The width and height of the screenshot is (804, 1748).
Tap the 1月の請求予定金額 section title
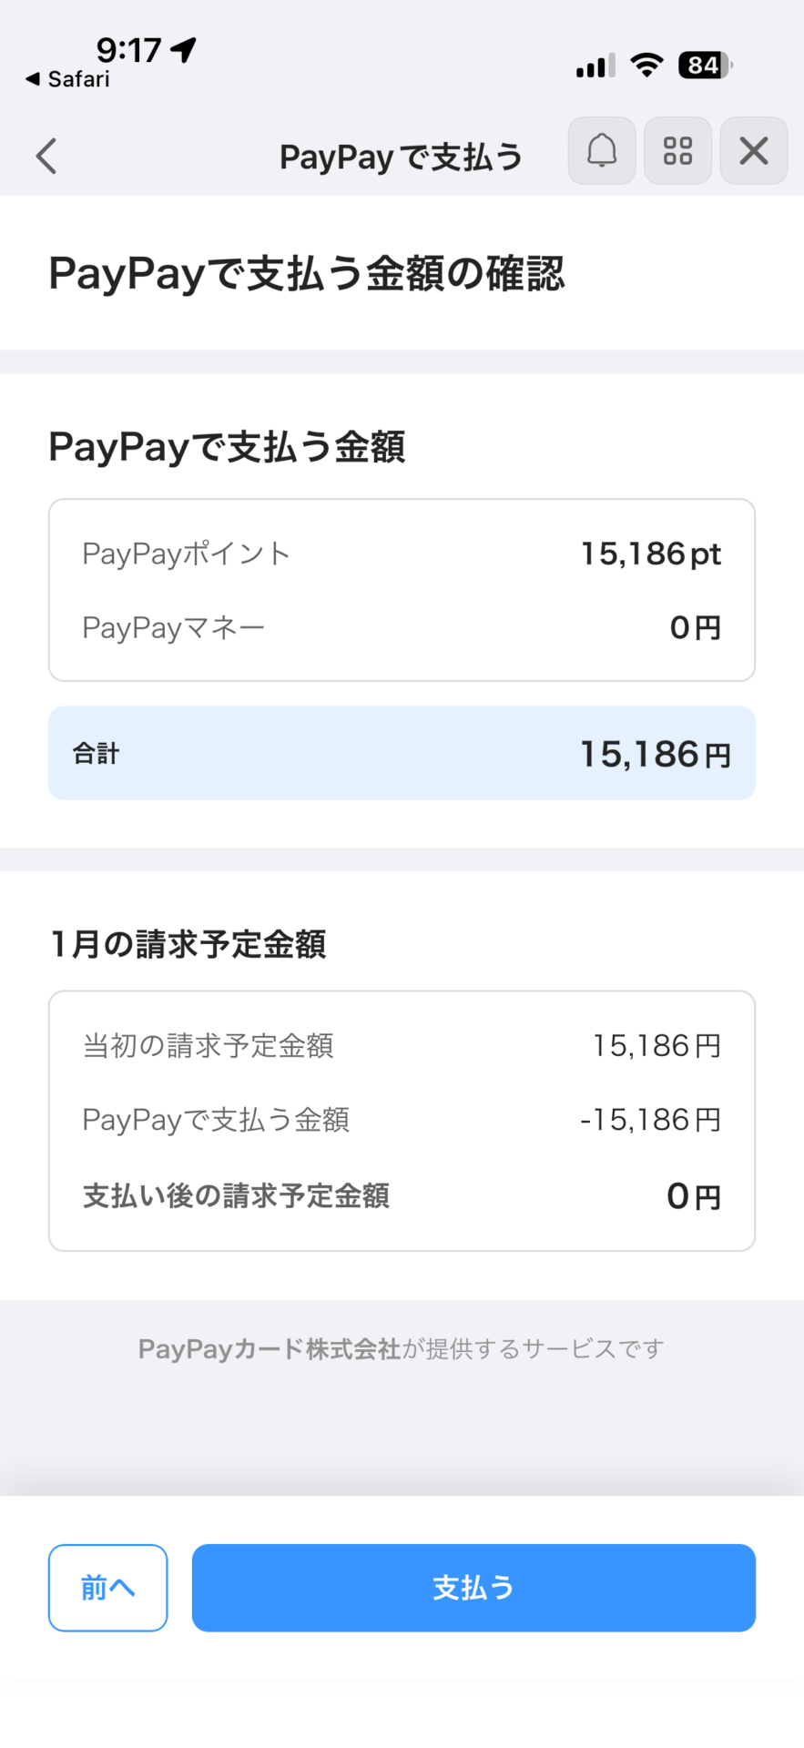pyautogui.click(x=188, y=945)
